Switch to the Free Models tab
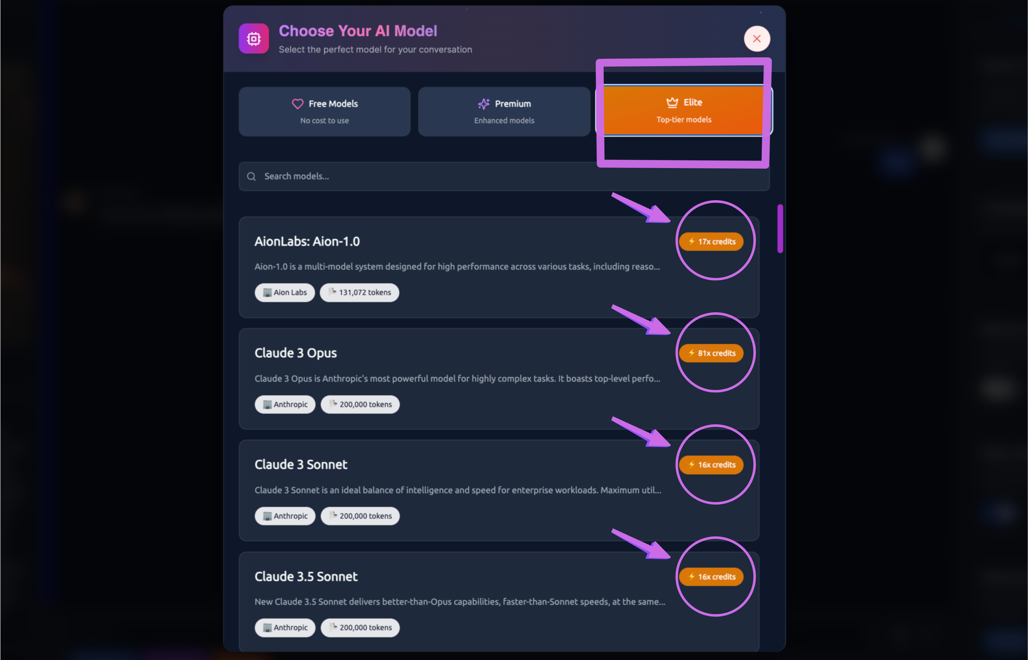Viewport: 1028px width, 660px height. click(x=324, y=111)
